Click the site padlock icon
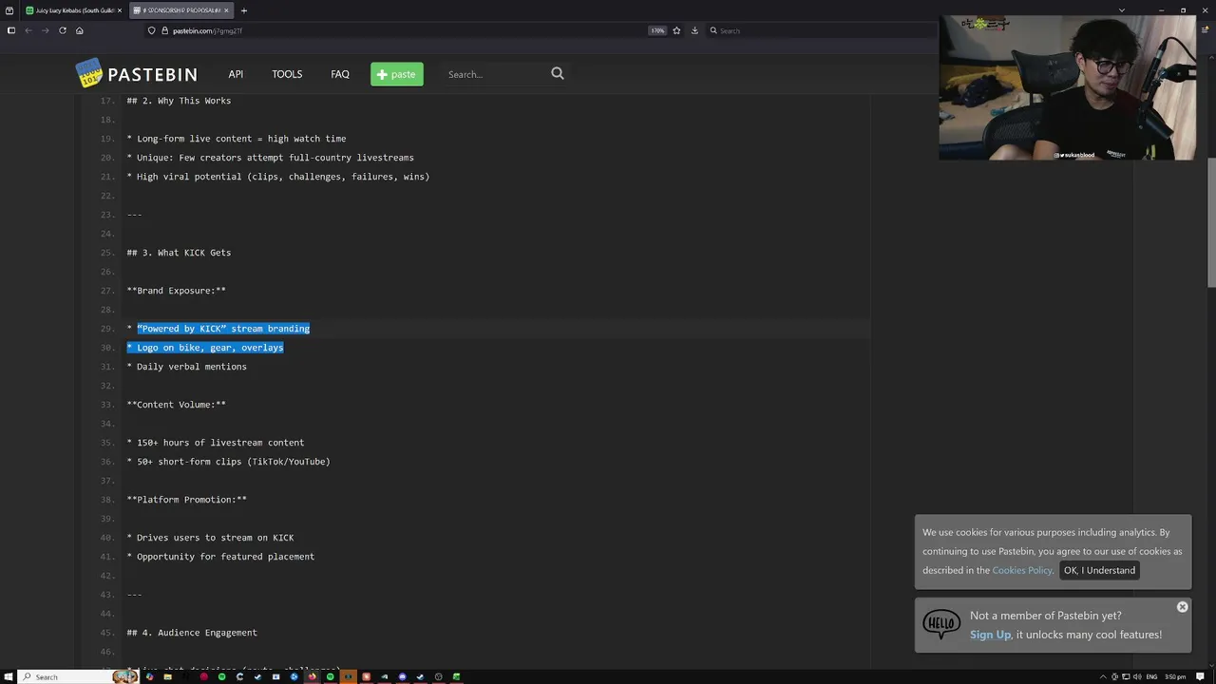The image size is (1216, 684). (164, 30)
